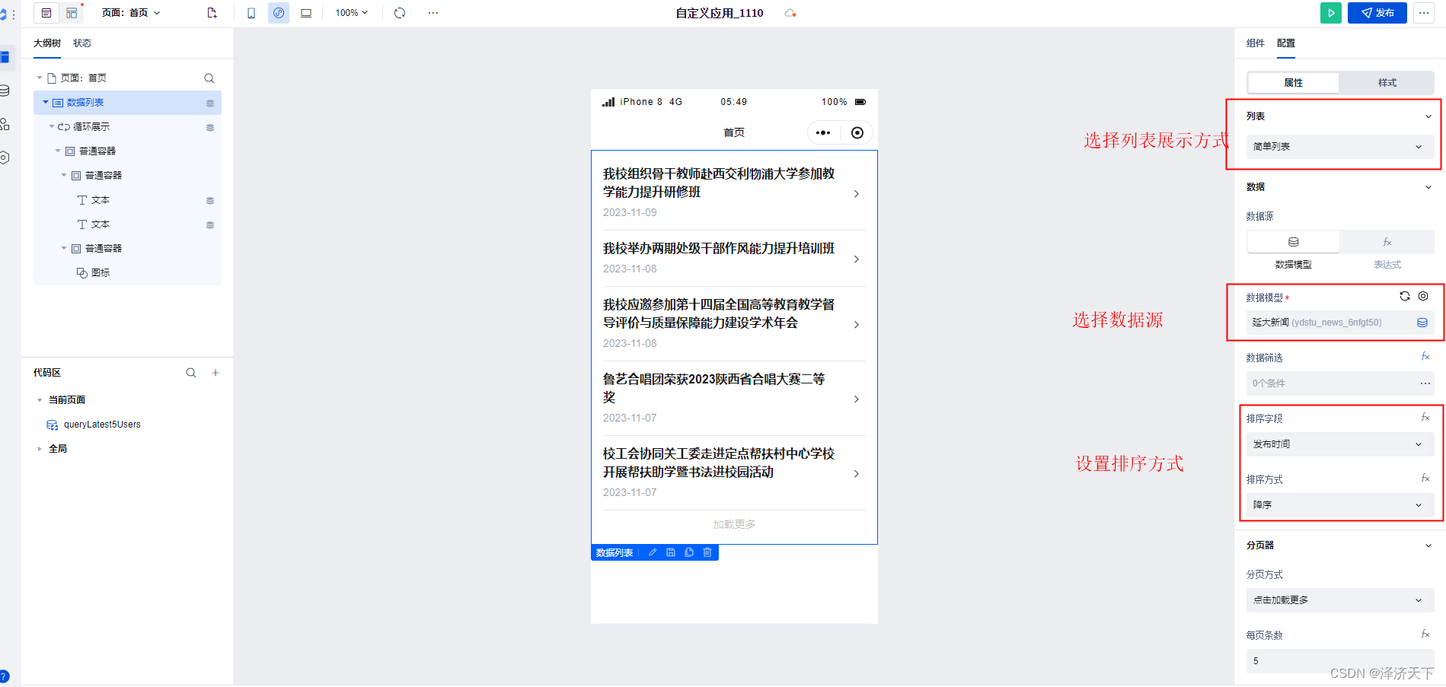
Task: Click 加载更多 in the phone preview
Action: coord(734,524)
